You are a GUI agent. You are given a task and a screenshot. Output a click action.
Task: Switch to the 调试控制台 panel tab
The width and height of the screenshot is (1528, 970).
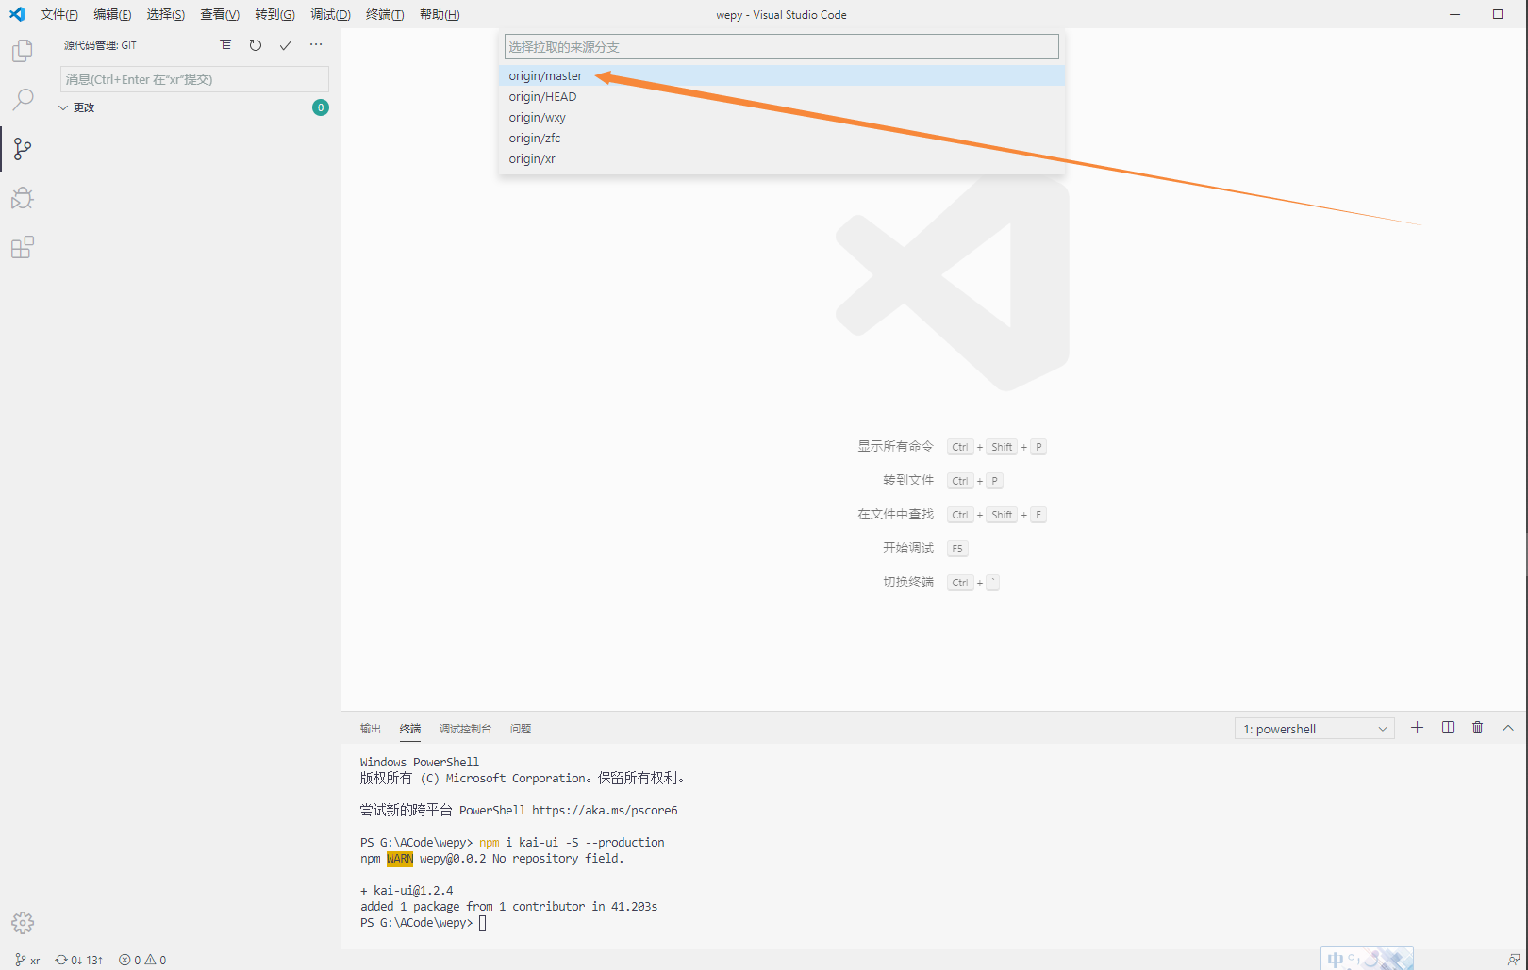pos(465,729)
